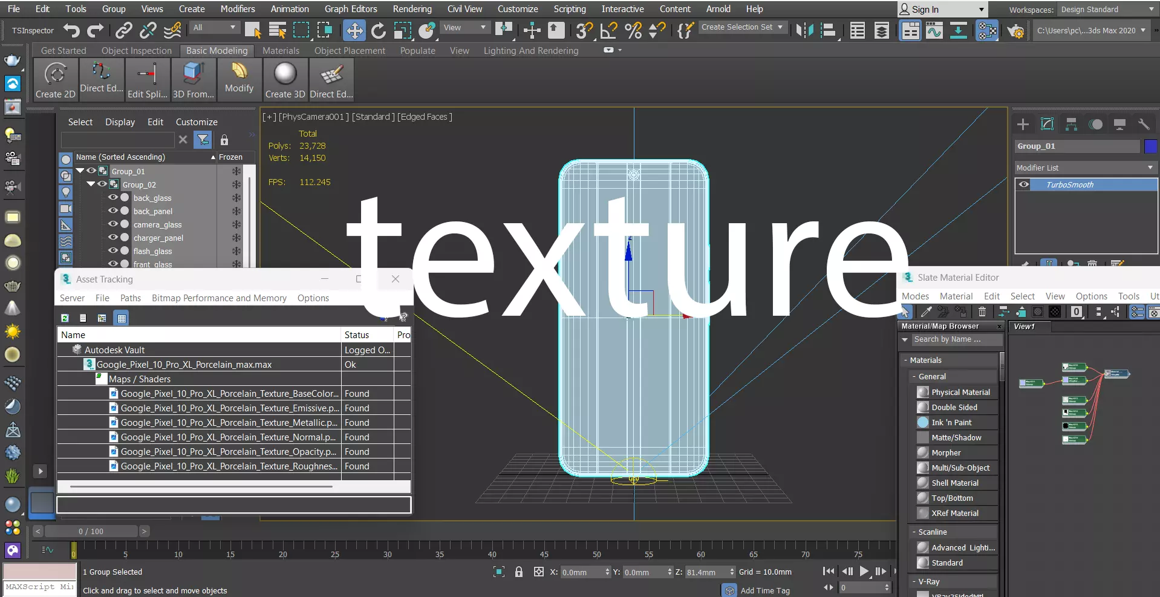Open the Rendering menu in main menu bar
The image size is (1160, 597).
[x=412, y=9]
